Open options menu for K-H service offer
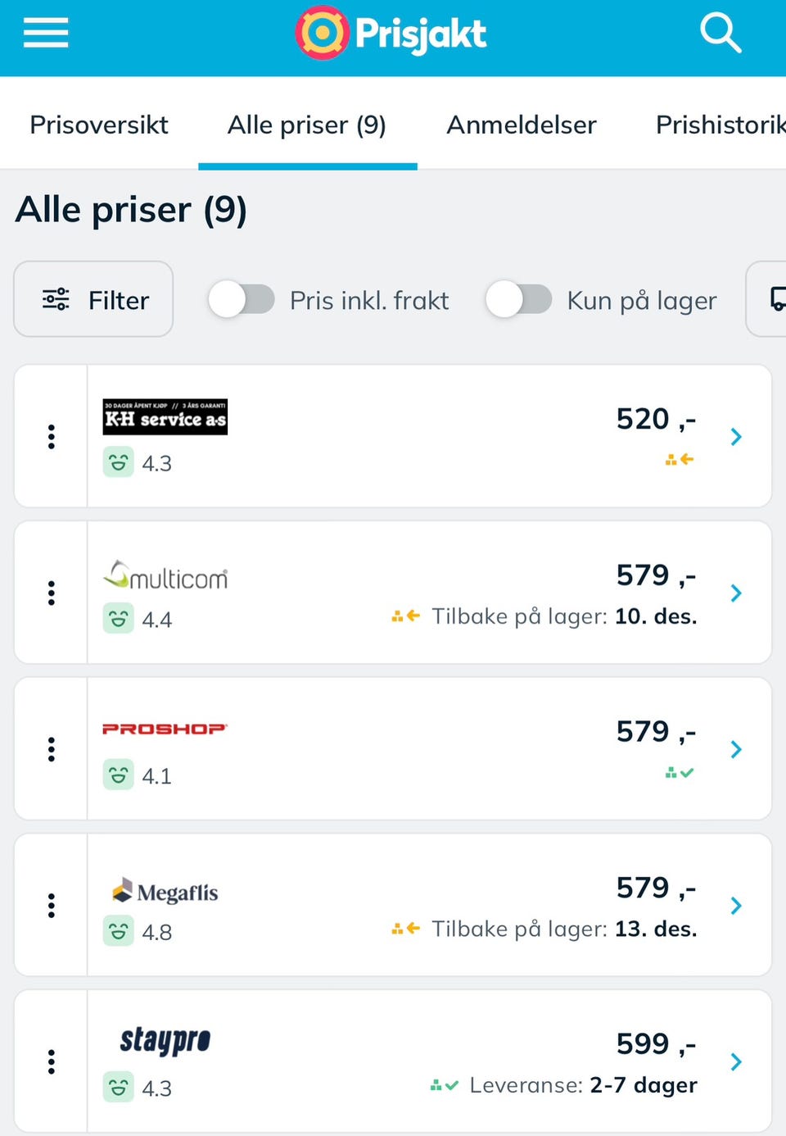Screen dimensions: 786x1136 pos(52,437)
